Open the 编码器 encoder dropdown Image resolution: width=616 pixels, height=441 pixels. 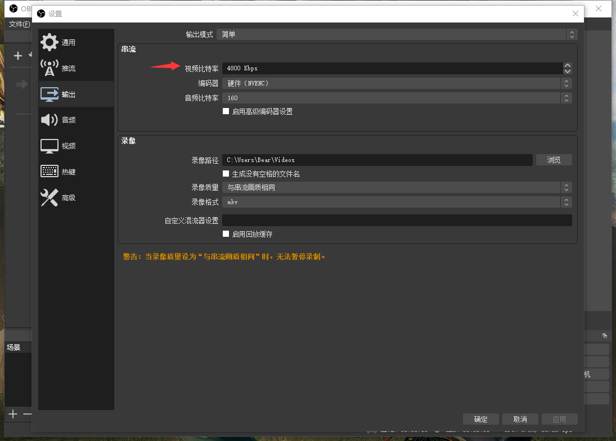(397, 83)
